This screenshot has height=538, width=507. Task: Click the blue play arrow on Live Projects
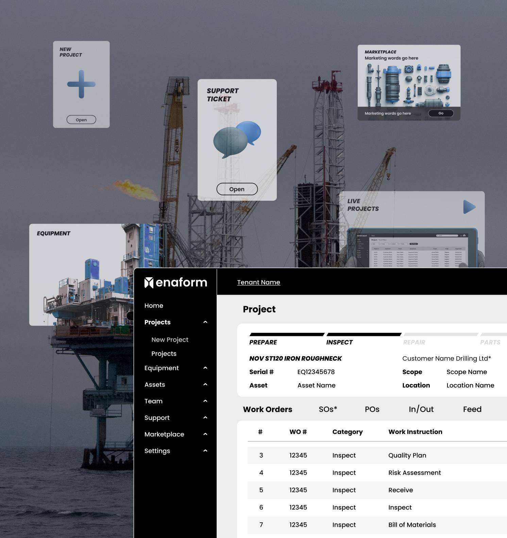[x=469, y=207]
